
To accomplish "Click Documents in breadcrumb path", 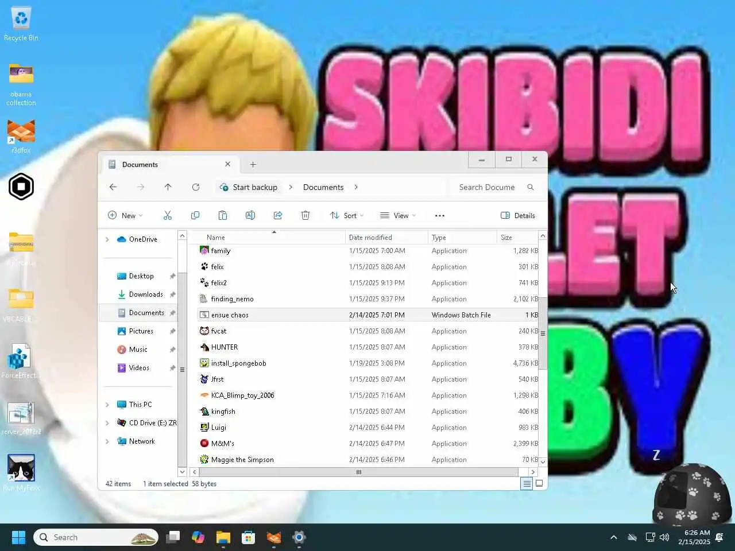I will tap(323, 187).
